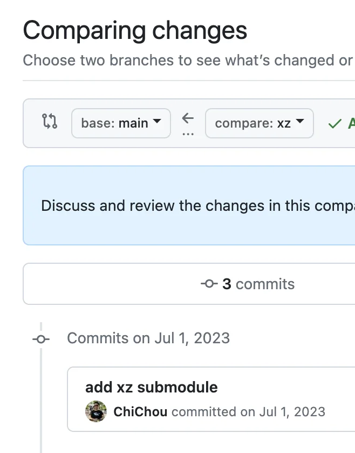Click the caret arrow next to xz
This screenshot has height=453, width=355.
(x=300, y=121)
